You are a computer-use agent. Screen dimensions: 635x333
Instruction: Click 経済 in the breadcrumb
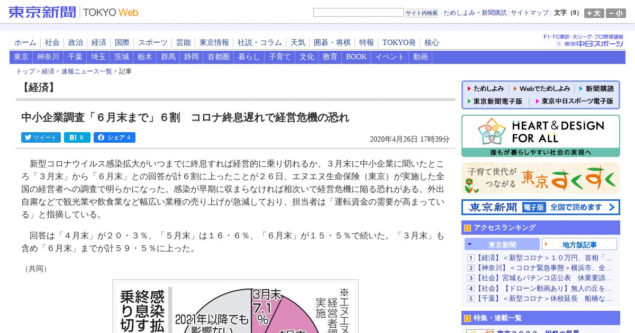[48, 71]
